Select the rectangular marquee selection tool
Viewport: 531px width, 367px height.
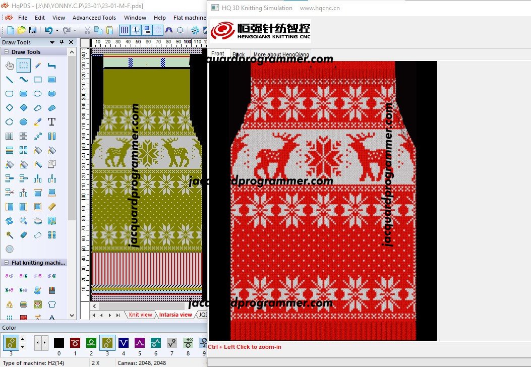point(23,65)
